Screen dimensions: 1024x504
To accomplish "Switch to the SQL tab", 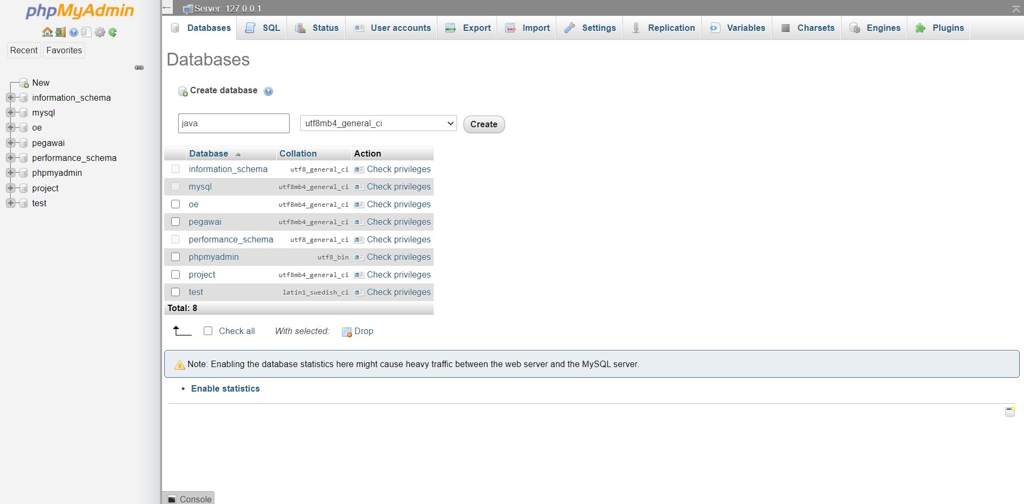I will [x=262, y=28].
